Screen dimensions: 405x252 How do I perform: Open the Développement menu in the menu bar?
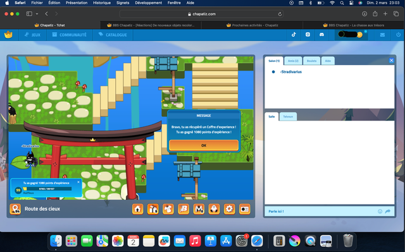(148, 3)
